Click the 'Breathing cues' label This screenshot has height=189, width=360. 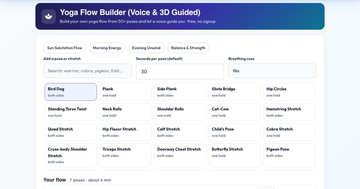coord(241,59)
